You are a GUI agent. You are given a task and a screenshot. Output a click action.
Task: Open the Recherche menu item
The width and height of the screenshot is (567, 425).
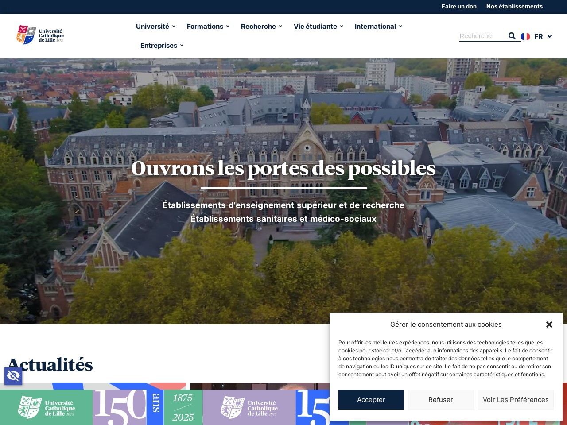(x=258, y=27)
